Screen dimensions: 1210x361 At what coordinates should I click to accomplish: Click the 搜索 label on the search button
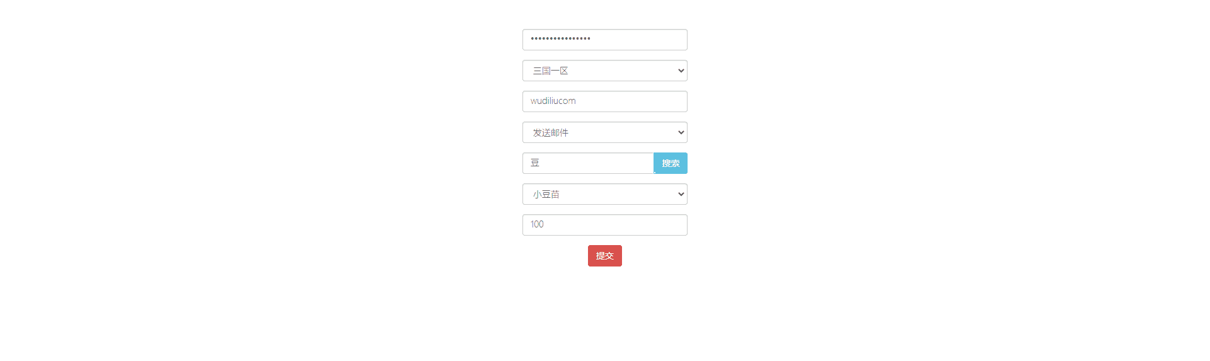coord(671,163)
